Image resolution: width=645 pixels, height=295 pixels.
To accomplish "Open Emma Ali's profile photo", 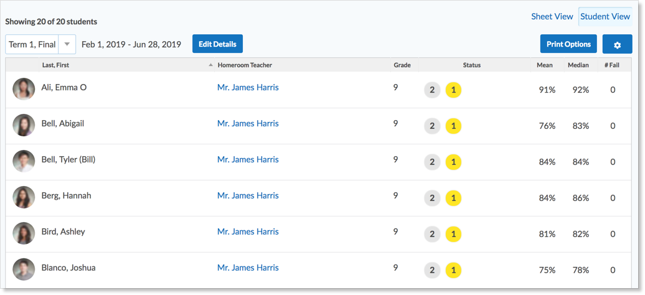I will (x=24, y=89).
